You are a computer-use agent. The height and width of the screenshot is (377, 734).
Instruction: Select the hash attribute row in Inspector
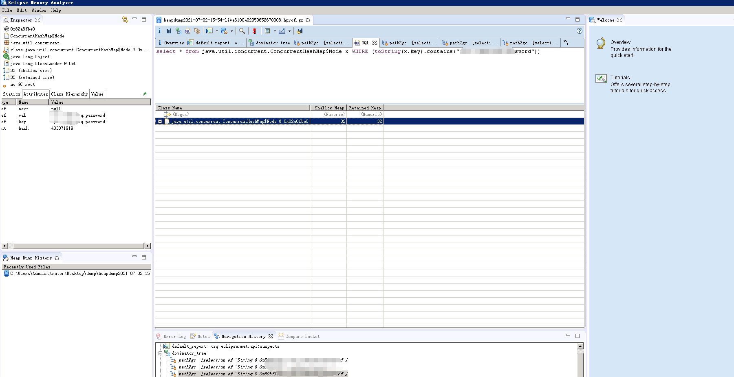pos(76,128)
